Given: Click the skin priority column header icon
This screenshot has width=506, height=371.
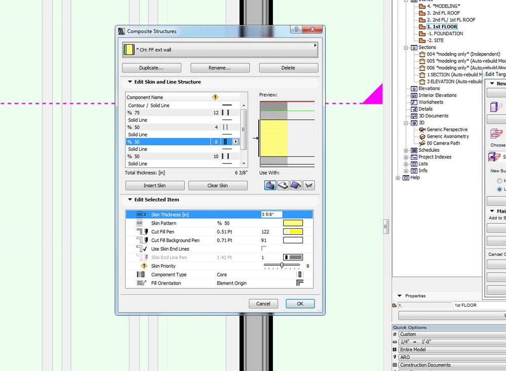Looking at the screenshot, I should pyautogui.click(x=215, y=97).
